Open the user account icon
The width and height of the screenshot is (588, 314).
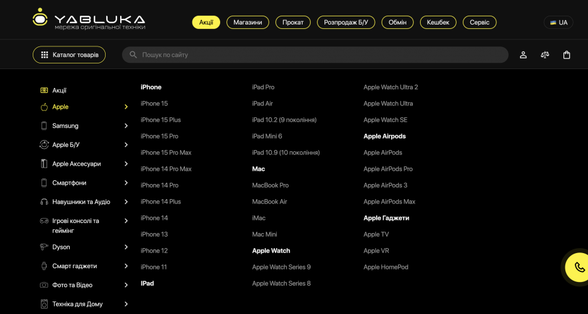(523, 55)
